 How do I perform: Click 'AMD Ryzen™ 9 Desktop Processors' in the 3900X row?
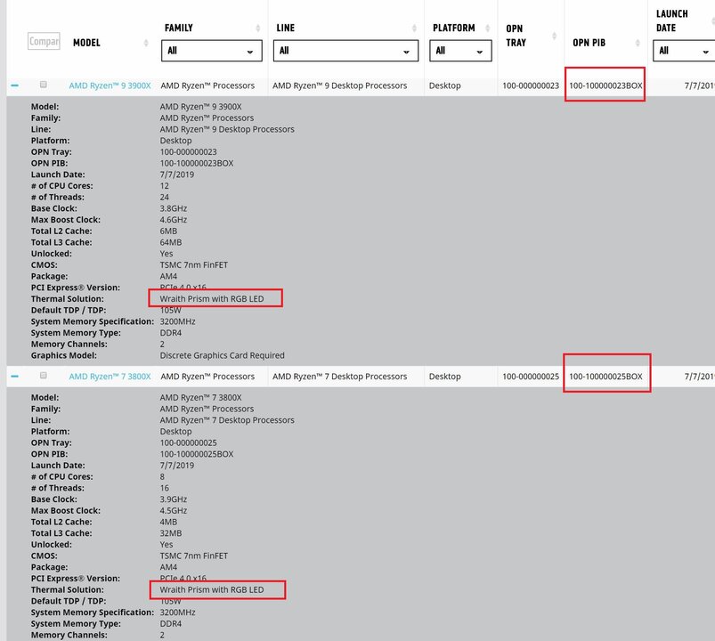coord(340,85)
